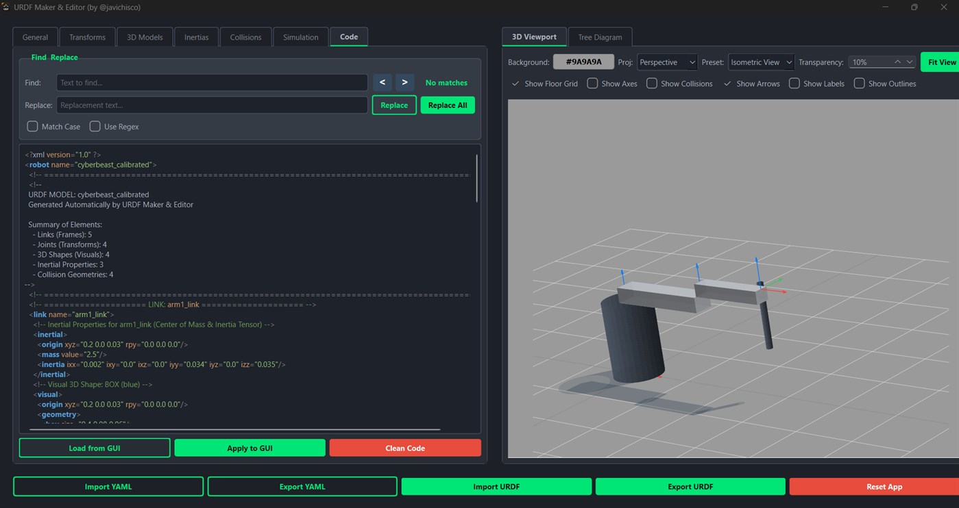Open the Simulation tab
The height and width of the screenshot is (508, 959).
click(300, 37)
